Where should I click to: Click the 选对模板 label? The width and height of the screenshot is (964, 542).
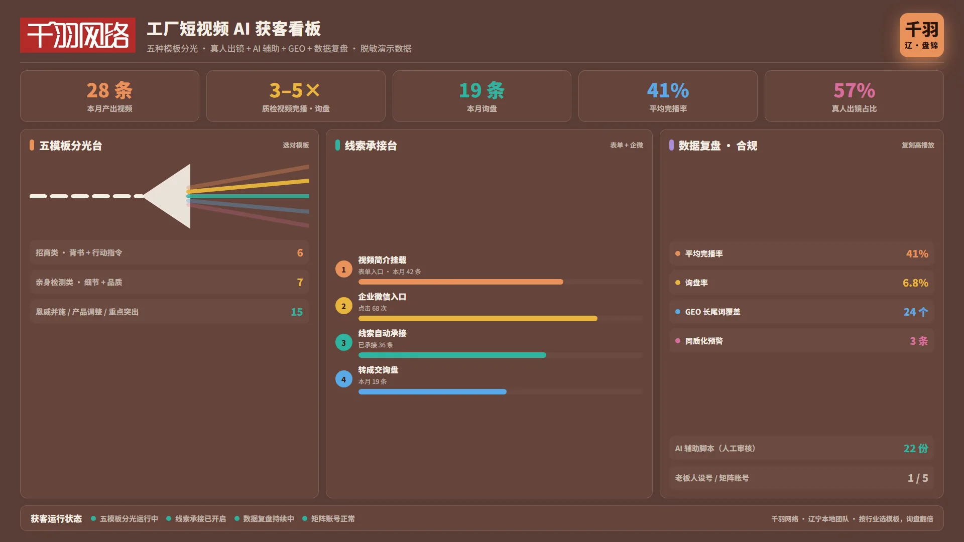(296, 145)
